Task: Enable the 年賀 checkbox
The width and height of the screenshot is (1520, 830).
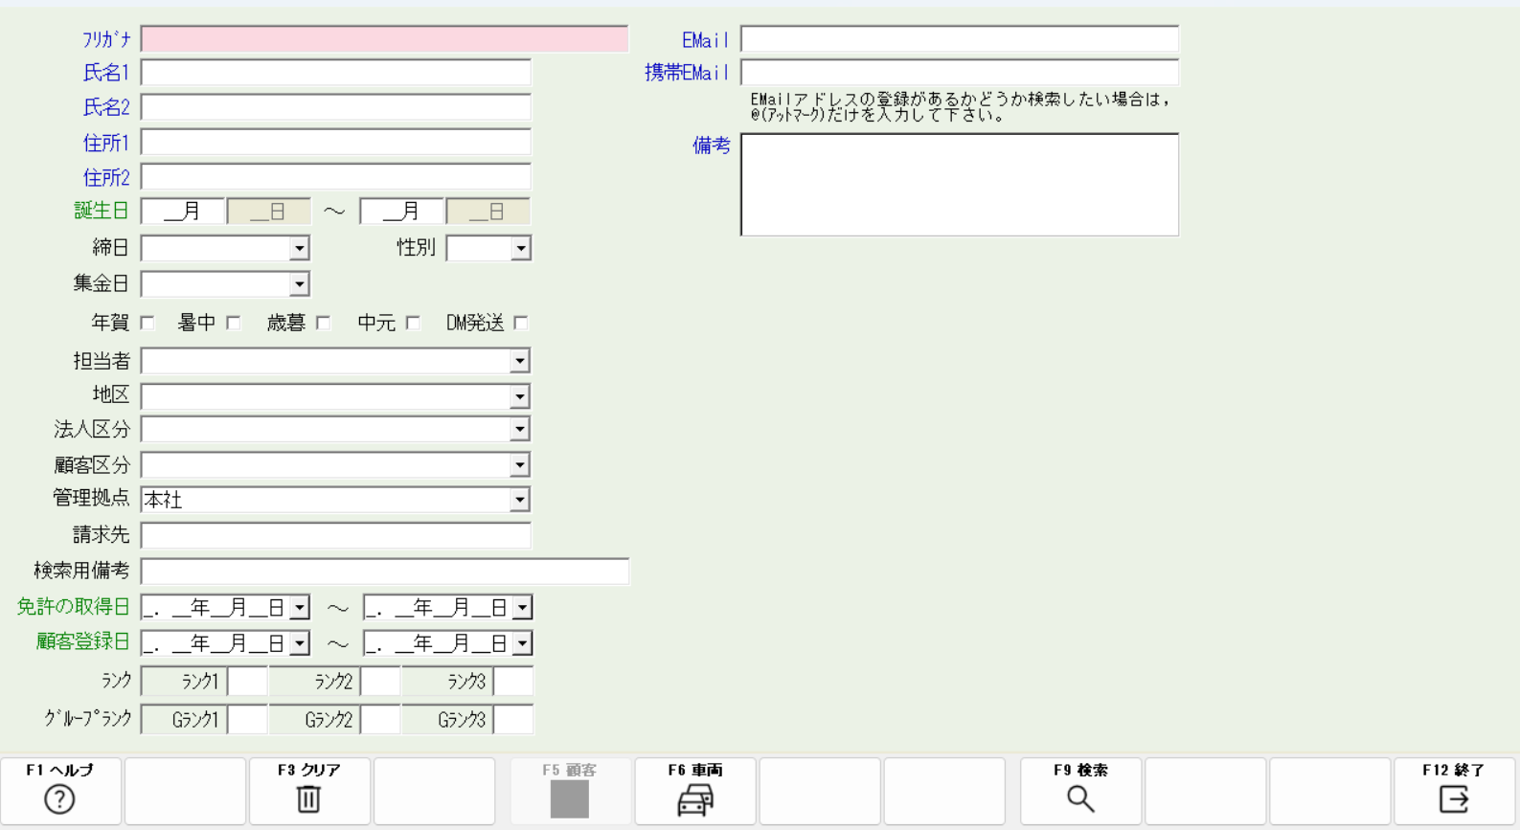Action: pos(147,323)
